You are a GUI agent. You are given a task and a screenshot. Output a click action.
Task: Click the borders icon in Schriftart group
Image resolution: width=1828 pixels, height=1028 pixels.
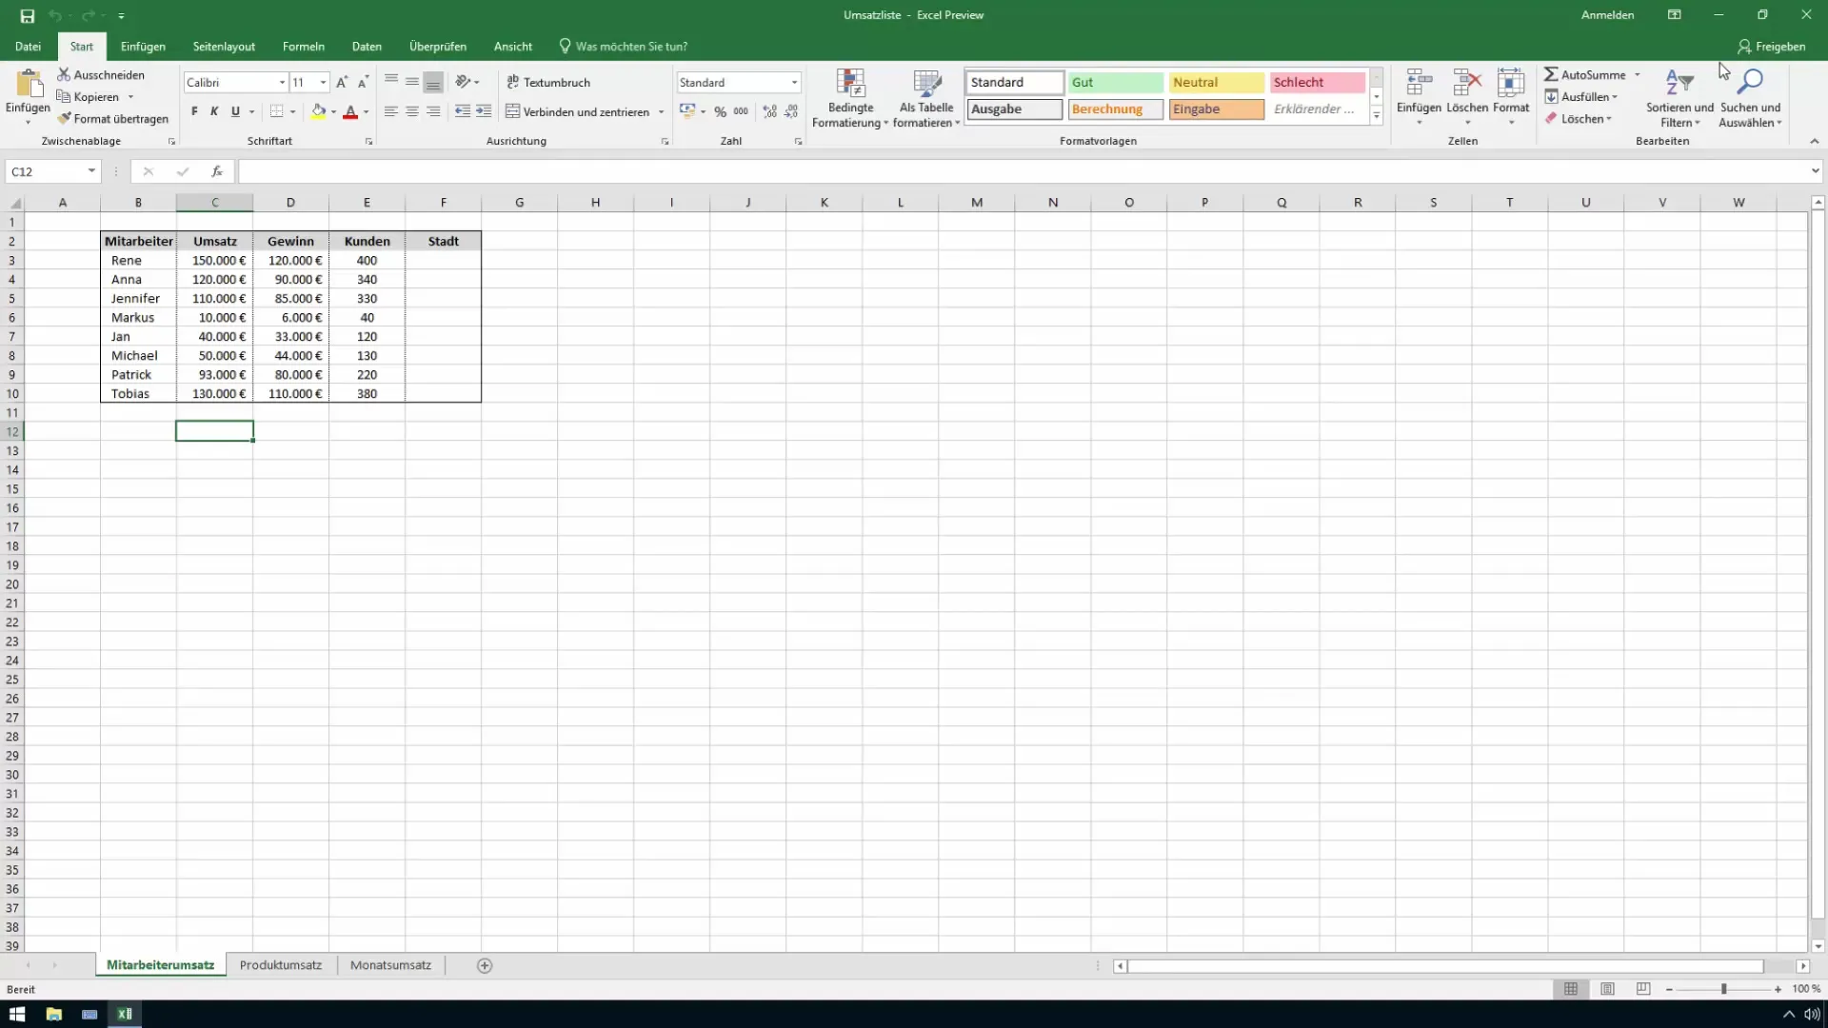(276, 111)
